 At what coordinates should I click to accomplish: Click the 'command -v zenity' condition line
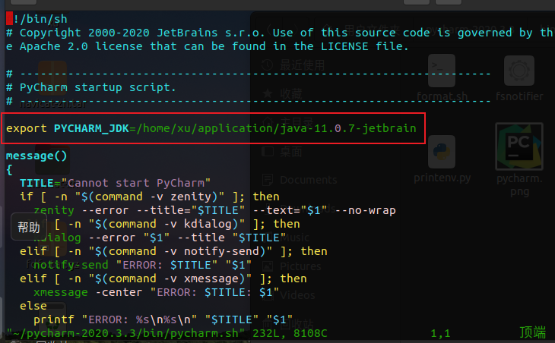(149, 197)
